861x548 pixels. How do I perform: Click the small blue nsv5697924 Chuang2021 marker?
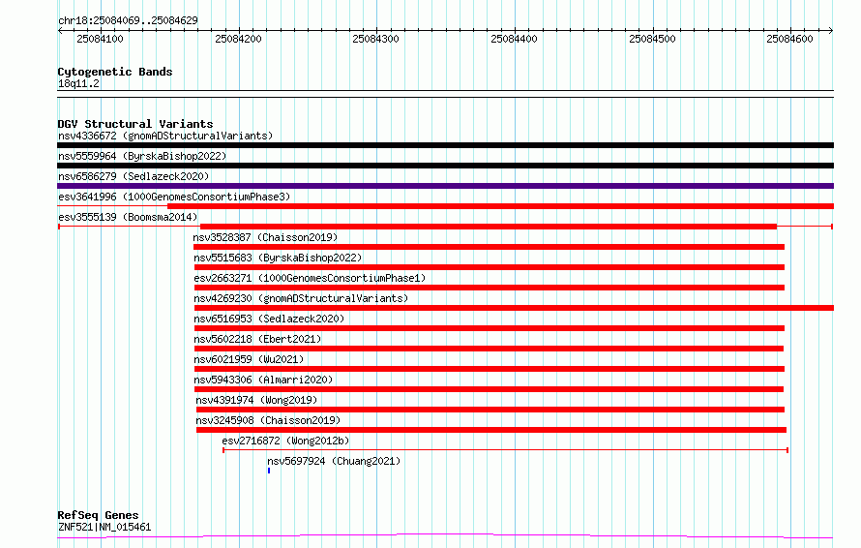269,471
